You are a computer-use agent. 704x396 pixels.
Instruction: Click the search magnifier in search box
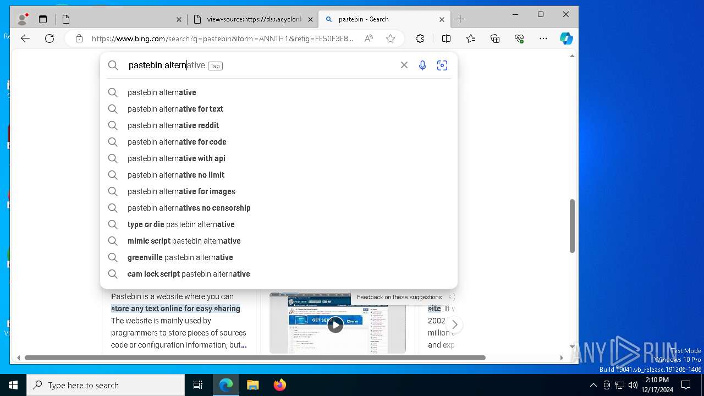[113, 65]
